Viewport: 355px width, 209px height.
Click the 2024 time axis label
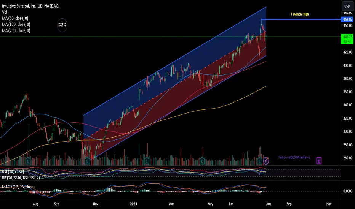tap(134, 204)
